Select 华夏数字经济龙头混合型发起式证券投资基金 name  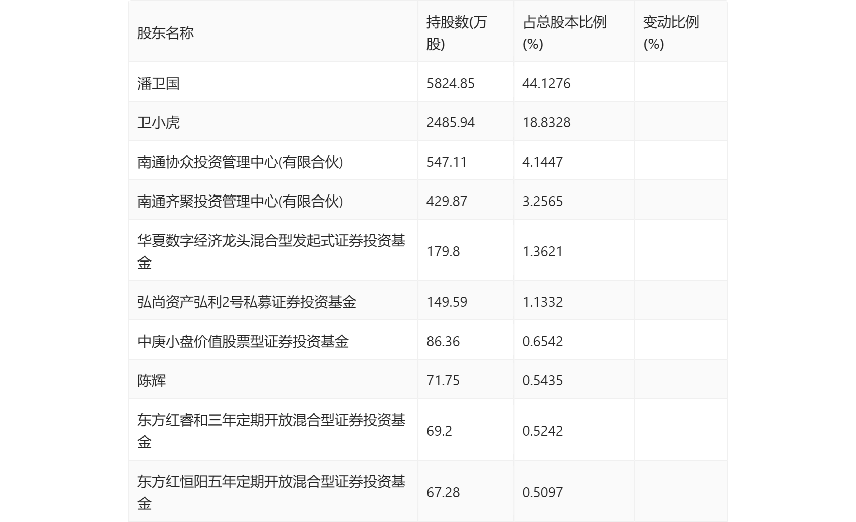coord(271,251)
